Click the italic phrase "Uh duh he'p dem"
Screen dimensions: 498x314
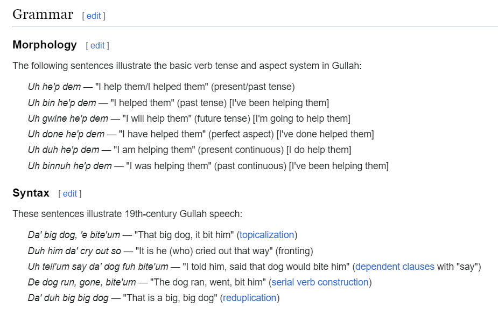(64, 149)
